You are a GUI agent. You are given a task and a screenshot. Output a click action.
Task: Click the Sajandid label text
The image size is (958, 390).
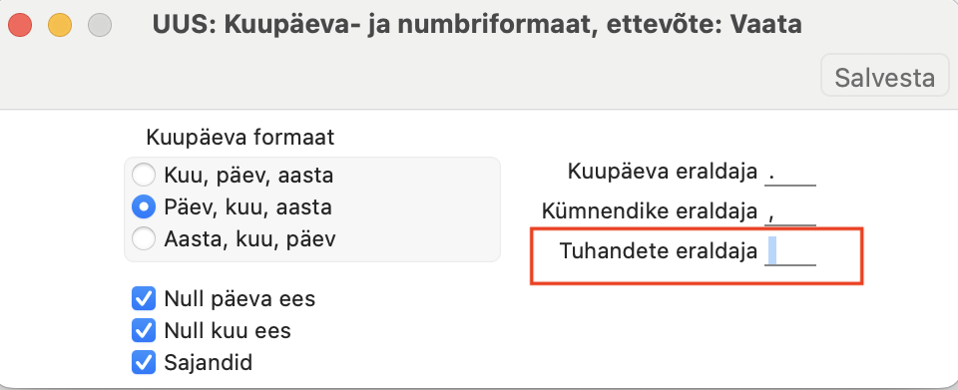pyautogui.click(x=209, y=362)
